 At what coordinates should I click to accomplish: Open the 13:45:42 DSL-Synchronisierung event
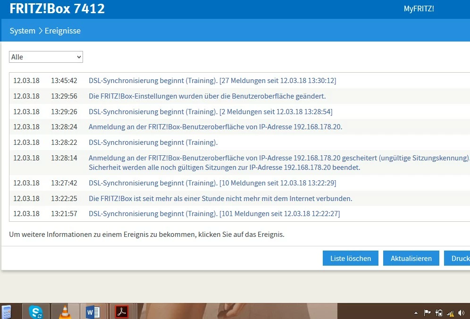[212, 80]
